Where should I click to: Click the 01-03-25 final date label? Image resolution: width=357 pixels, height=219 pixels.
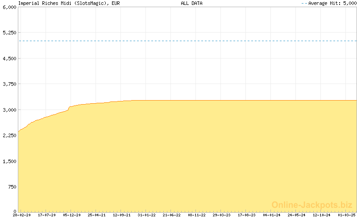(347, 215)
